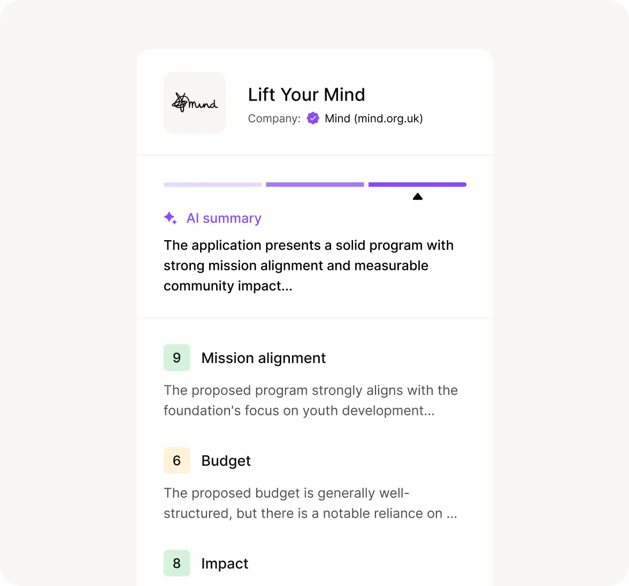The image size is (629, 586).
Task: Click the Mind logo thumbnail
Action: click(x=195, y=103)
